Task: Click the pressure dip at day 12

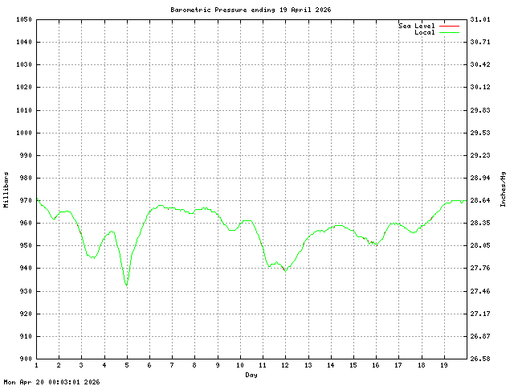Action: 284,270
